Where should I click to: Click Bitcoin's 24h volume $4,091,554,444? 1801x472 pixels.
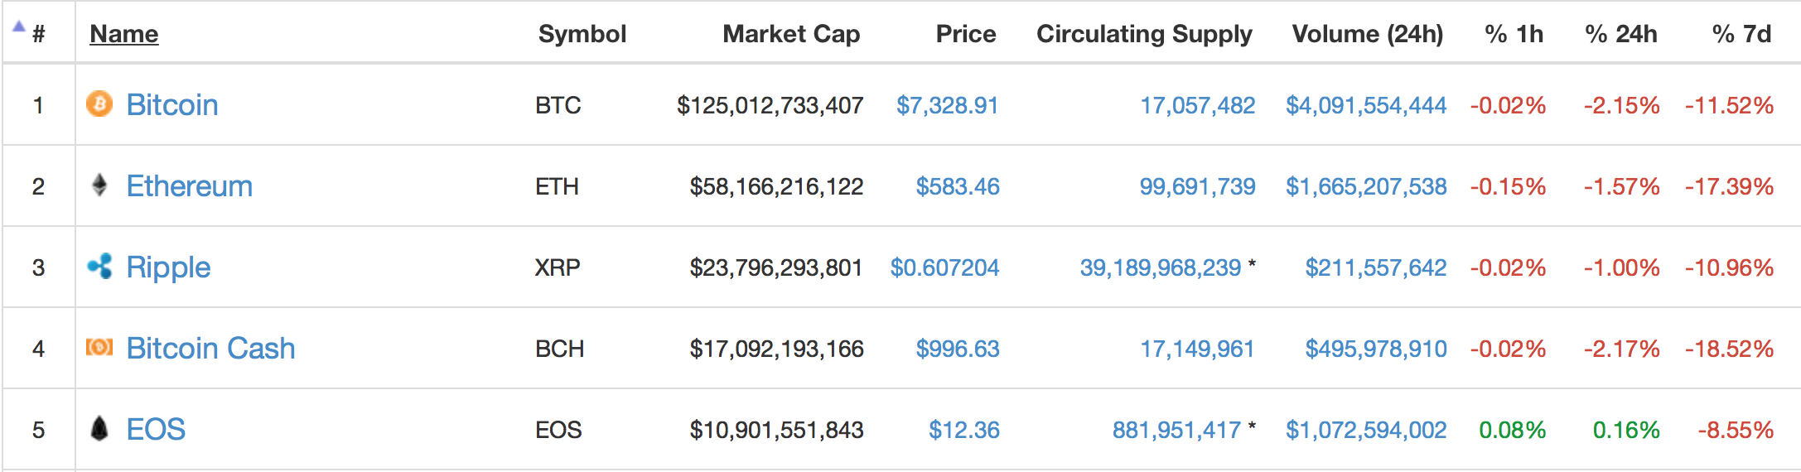coord(1365,105)
